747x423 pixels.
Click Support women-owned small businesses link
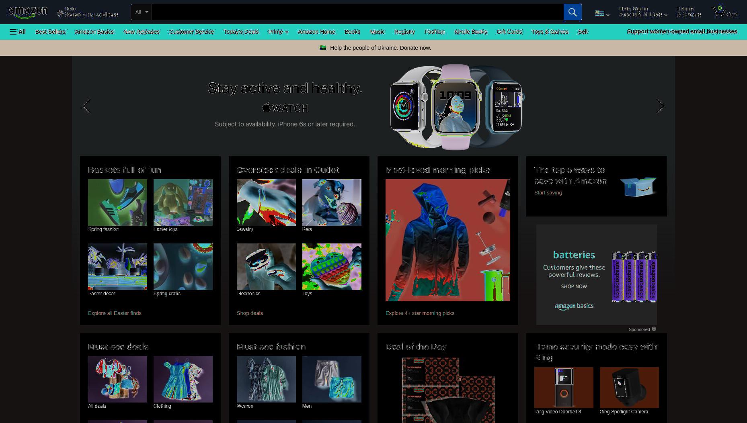coord(682,31)
